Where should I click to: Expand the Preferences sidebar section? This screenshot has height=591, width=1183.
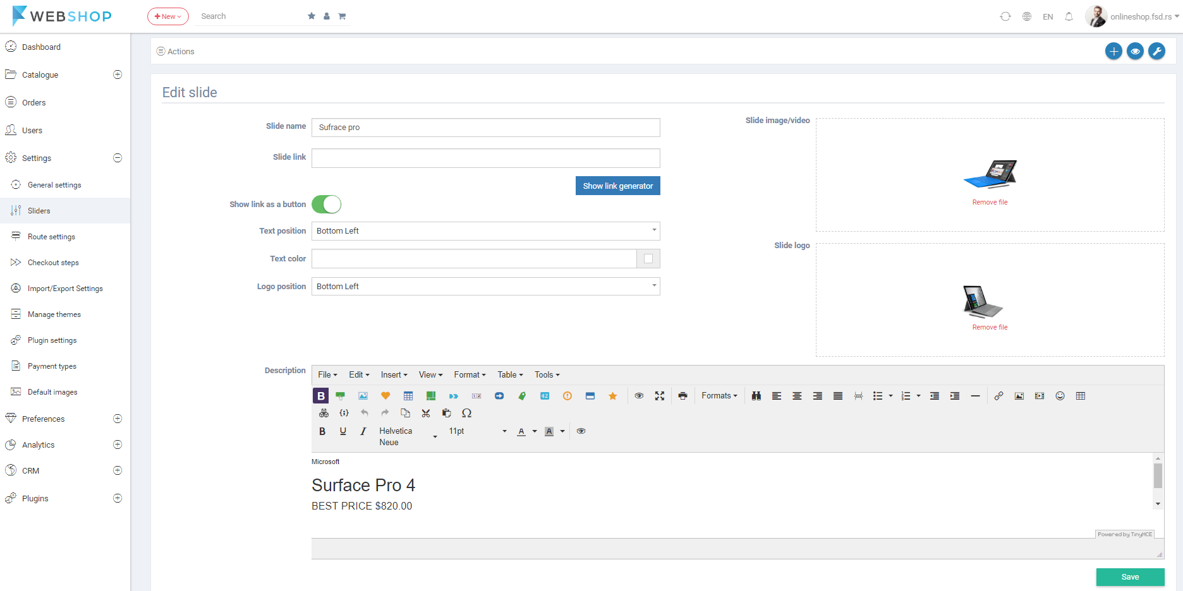tap(118, 419)
